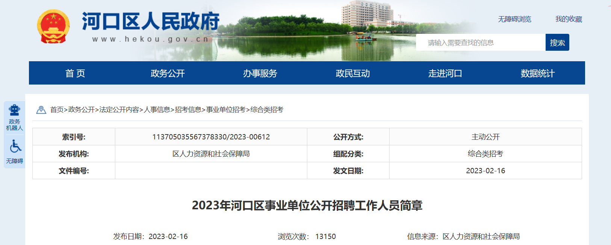Open the 政务公开 navigation tab
This screenshot has width=611, height=245.
pyautogui.click(x=168, y=73)
